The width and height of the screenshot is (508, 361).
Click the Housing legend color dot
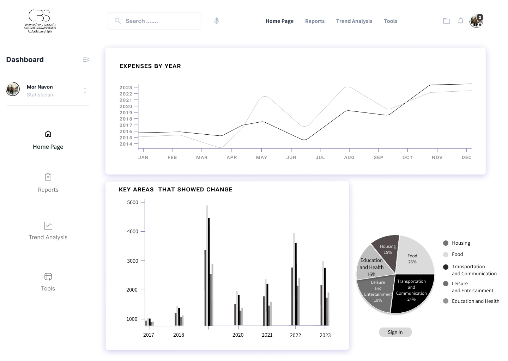pos(446,243)
